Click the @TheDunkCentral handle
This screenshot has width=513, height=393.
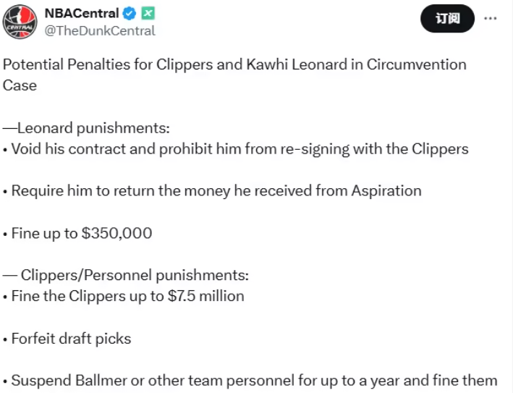pyautogui.click(x=100, y=30)
